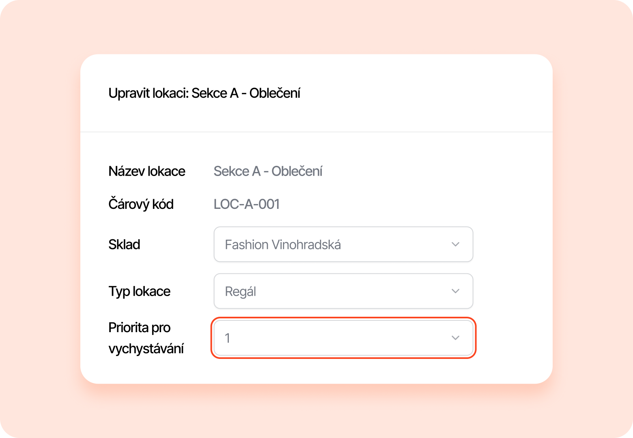Click the 'Název lokace' field label
This screenshot has width=633, height=438.
pyautogui.click(x=146, y=171)
